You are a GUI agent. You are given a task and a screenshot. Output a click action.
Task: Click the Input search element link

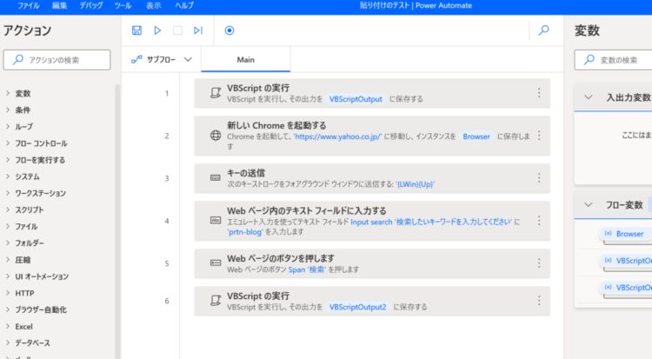pyautogui.click(x=431, y=222)
